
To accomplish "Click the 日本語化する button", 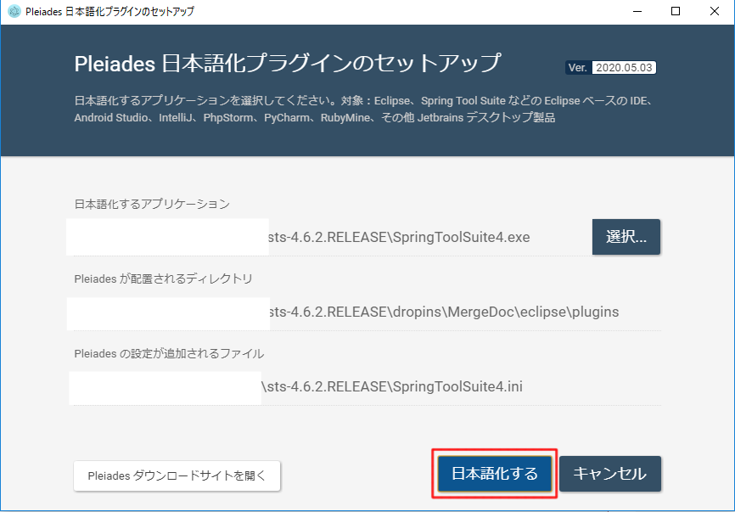I will click(x=495, y=474).
